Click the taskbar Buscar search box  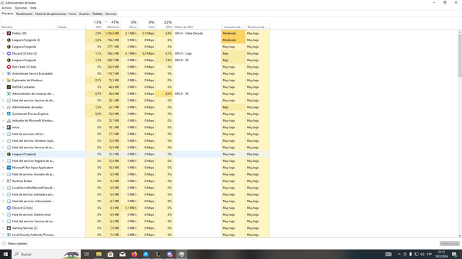[46, 254]
